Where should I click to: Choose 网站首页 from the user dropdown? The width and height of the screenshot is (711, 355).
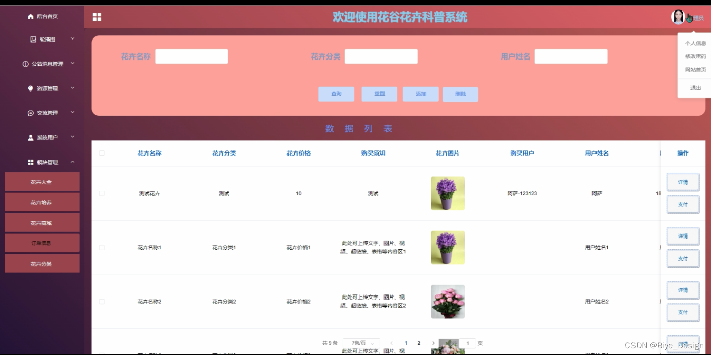[x=695, y=70]
